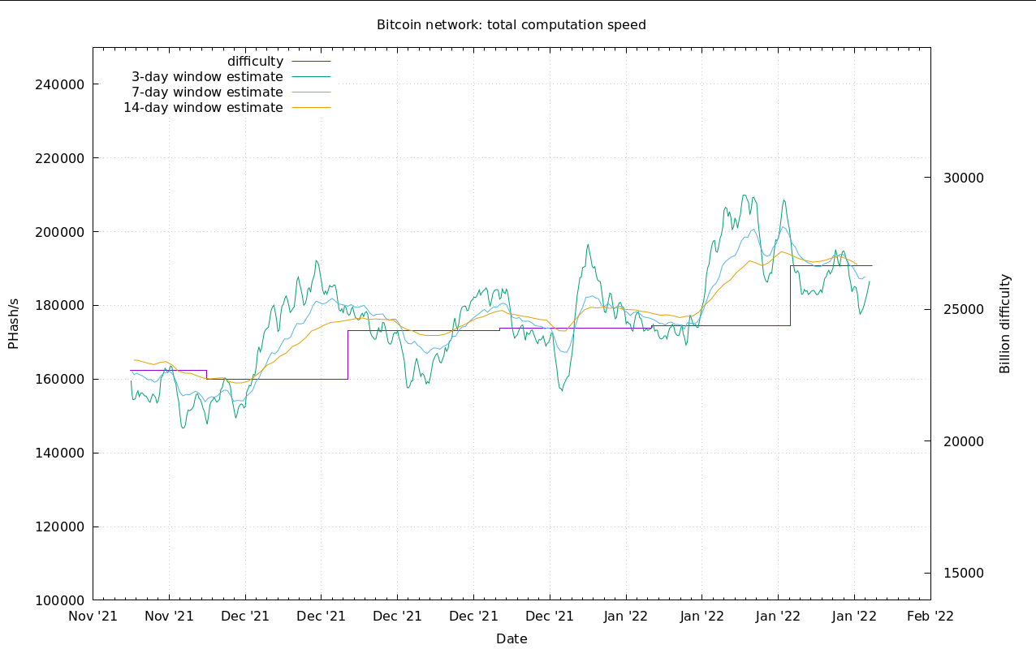Select the "difficulty" legend label

point(255,62)
